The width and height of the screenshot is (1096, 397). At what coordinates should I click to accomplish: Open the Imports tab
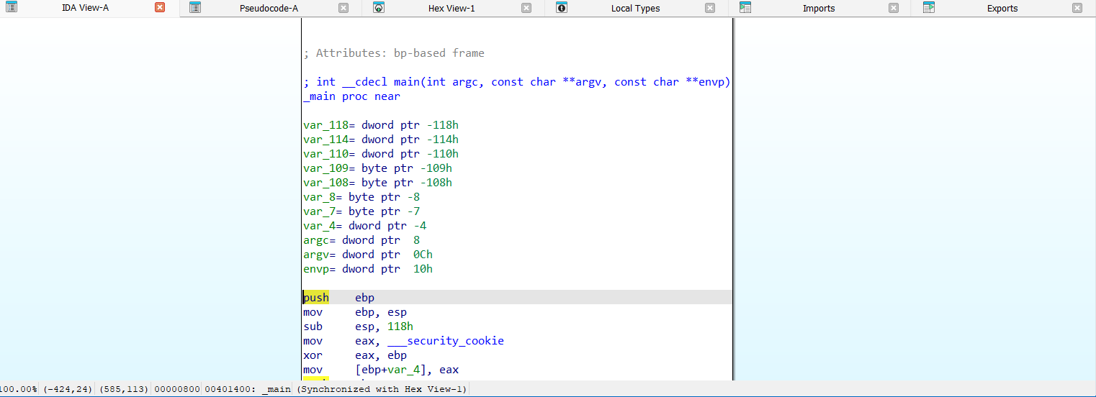pyautogui.click(x=819, y=9)
